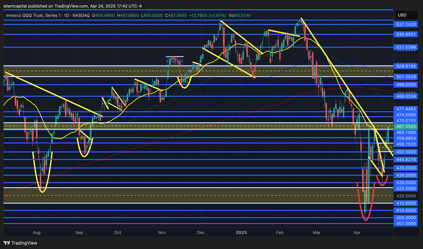Select the 425.5000 price label

pyautogui.click(x=406, y=188)
